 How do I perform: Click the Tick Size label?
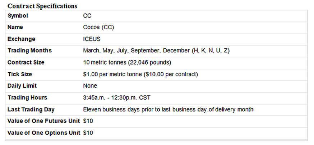20,74
